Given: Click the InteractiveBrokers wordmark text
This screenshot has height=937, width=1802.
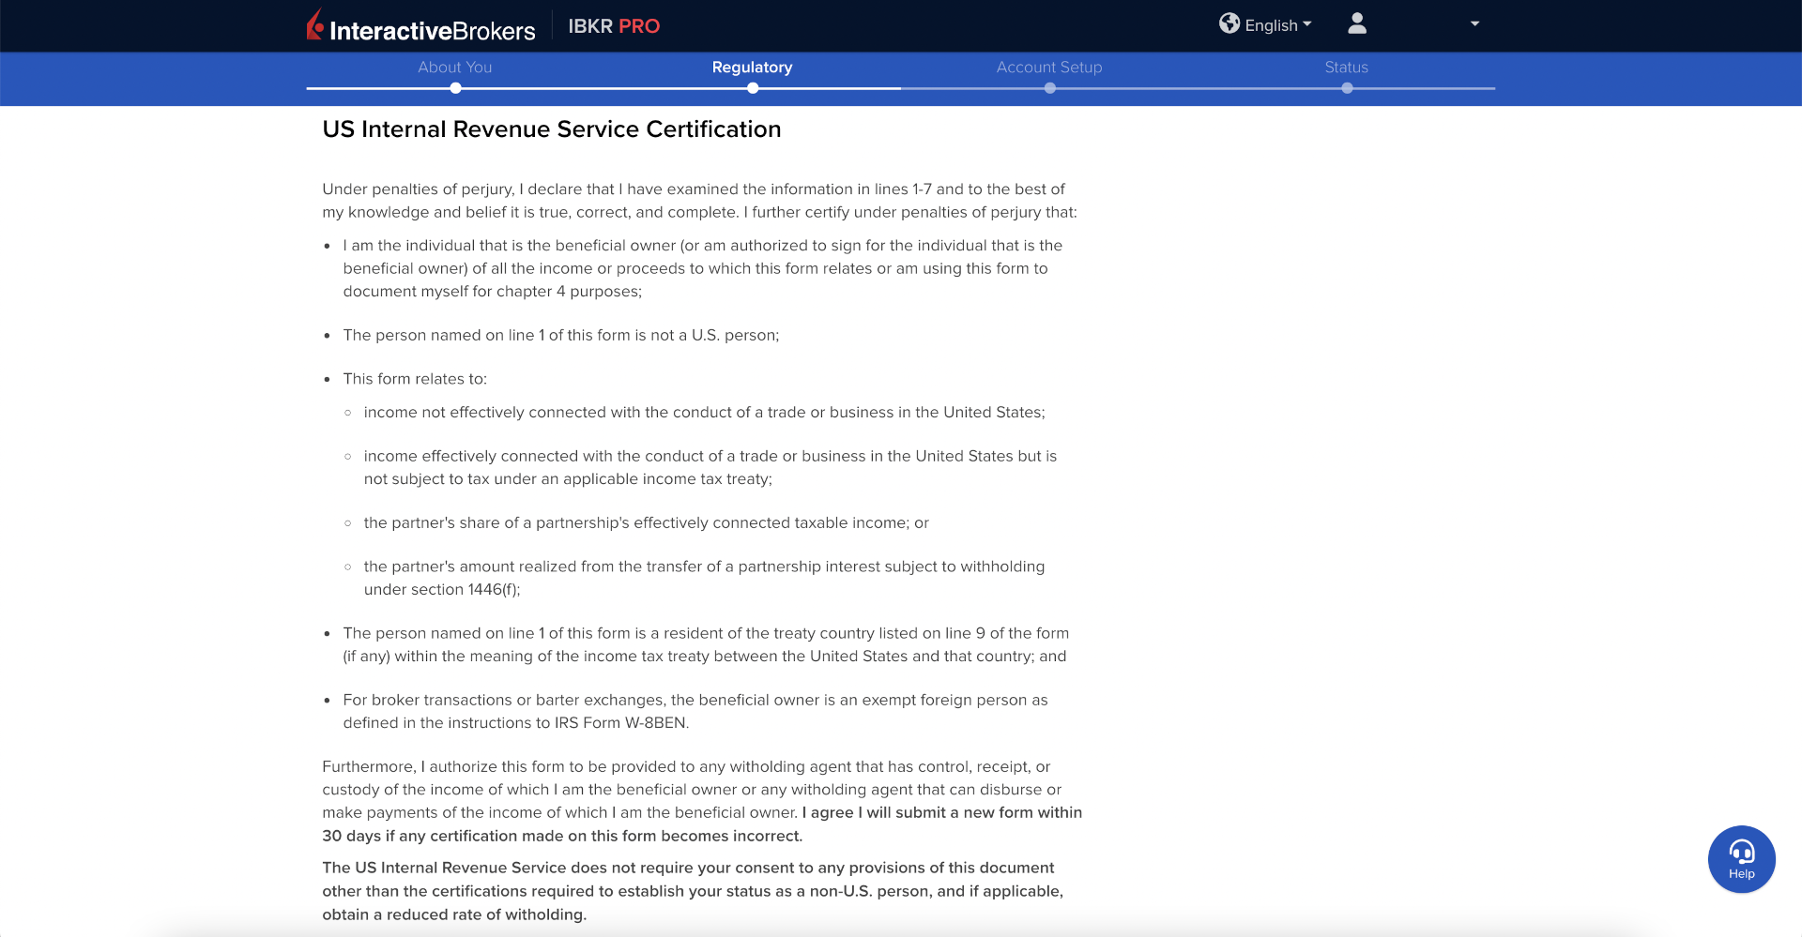Looking at the screenshot, I should pyautogui.click(x=433, y=31).
